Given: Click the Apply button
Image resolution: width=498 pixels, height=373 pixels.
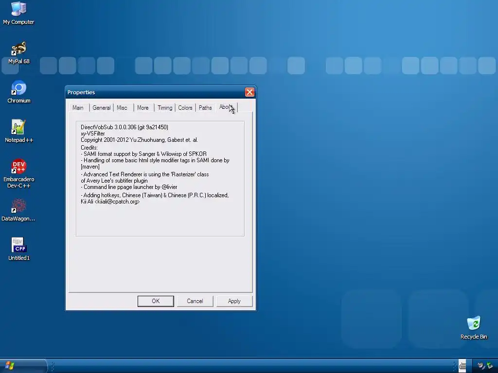Looking at the screenshot, I should [x=234, y=301].
